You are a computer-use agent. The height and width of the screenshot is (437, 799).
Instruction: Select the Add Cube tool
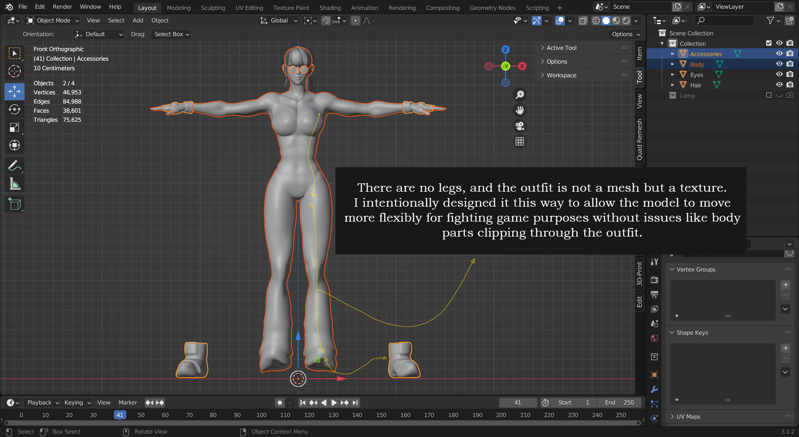pos(15,204)
